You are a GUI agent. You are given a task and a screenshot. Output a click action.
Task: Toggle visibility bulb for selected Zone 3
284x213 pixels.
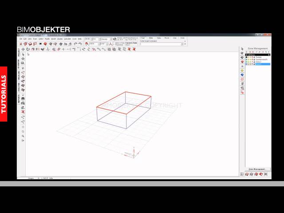[x=248, y=64]
